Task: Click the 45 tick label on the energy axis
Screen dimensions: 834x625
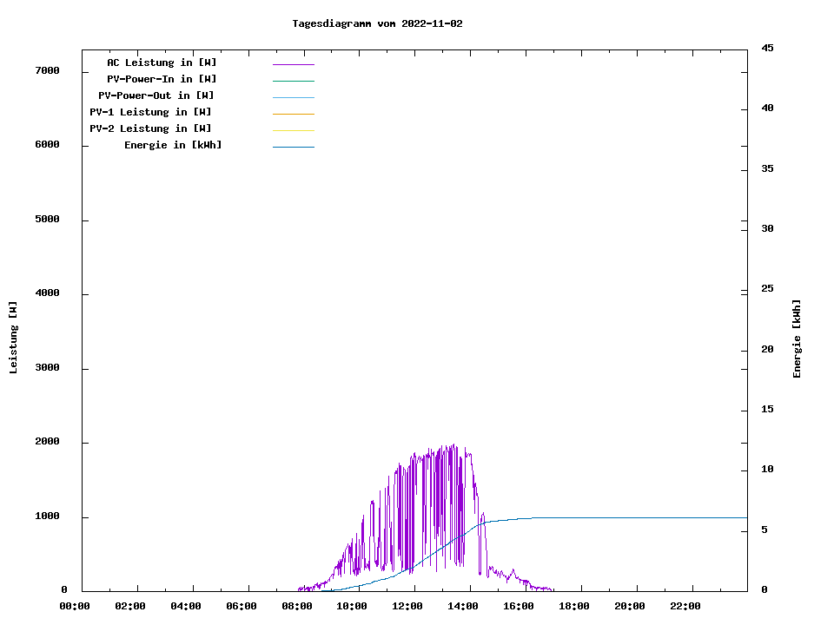Action: (x=767, y=49)
